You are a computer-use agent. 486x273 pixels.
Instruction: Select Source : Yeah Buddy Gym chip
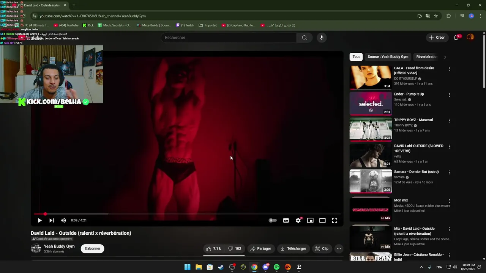[x=388, y=57]
